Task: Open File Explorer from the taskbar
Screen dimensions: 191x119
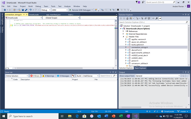Action: 70,116
